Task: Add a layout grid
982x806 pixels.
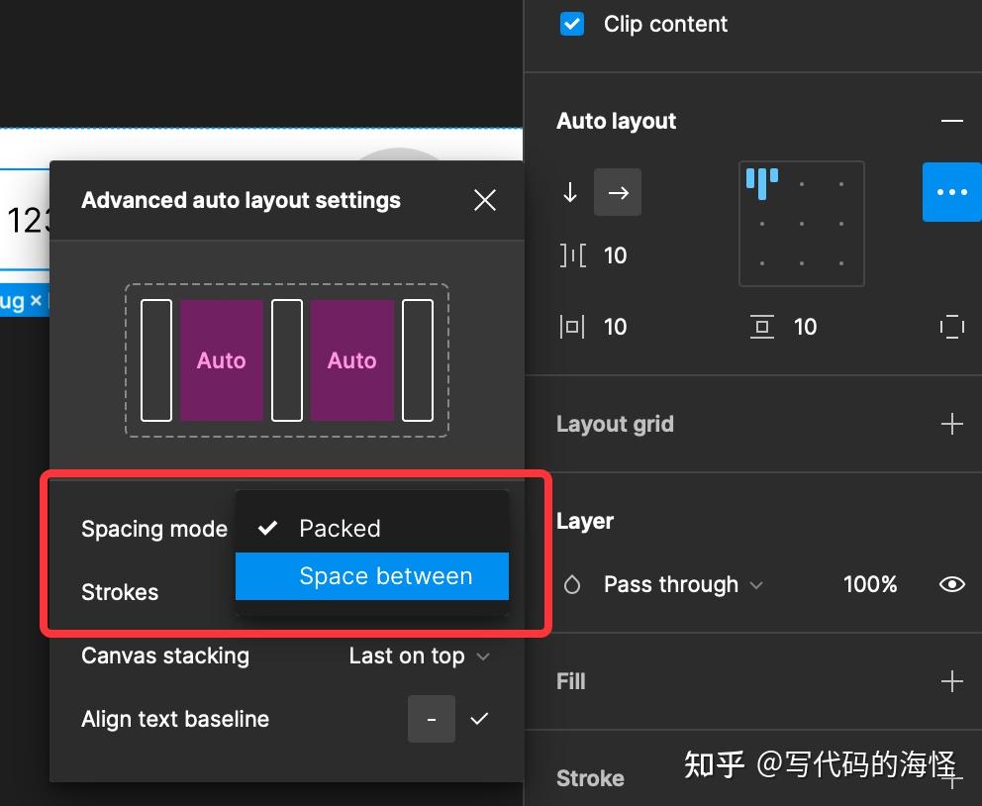Action: [951, 425]
